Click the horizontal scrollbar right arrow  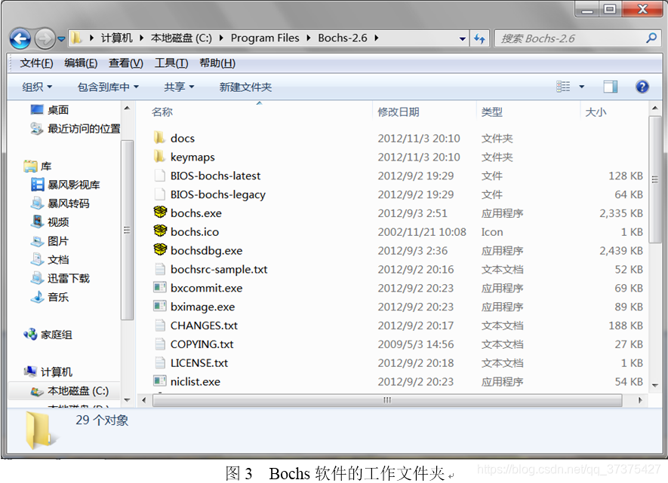coord(640,400)
